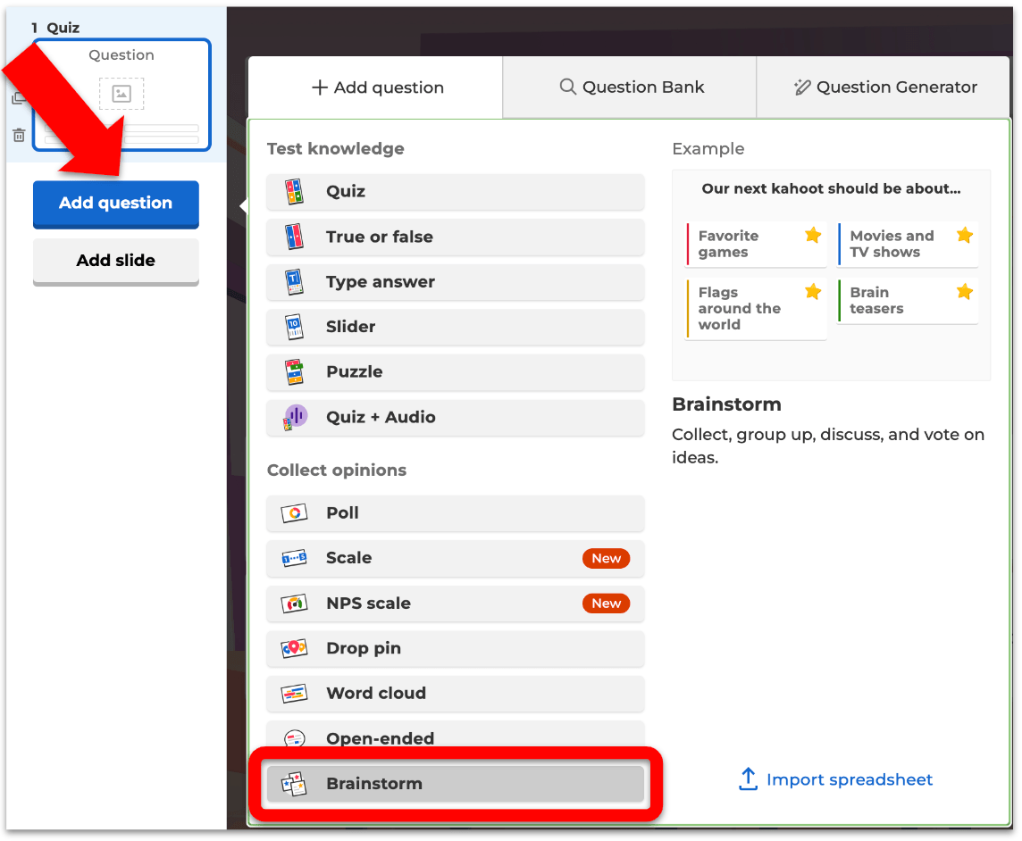Click the 'Collect opinions' section heading
The width and height of the screenshot is (1022, 841).
(x=336, y=470)
